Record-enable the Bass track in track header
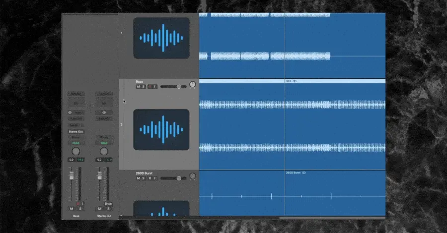The height and width of the screenshot is (233, 447). (x=149, y=86)
